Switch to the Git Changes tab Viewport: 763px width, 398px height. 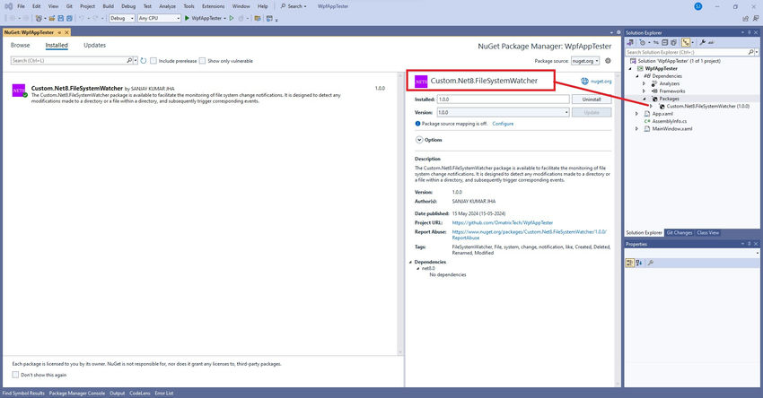coord(680,233)
